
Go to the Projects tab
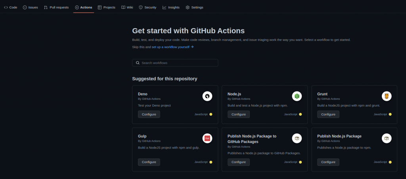click(x=106, y=7)
